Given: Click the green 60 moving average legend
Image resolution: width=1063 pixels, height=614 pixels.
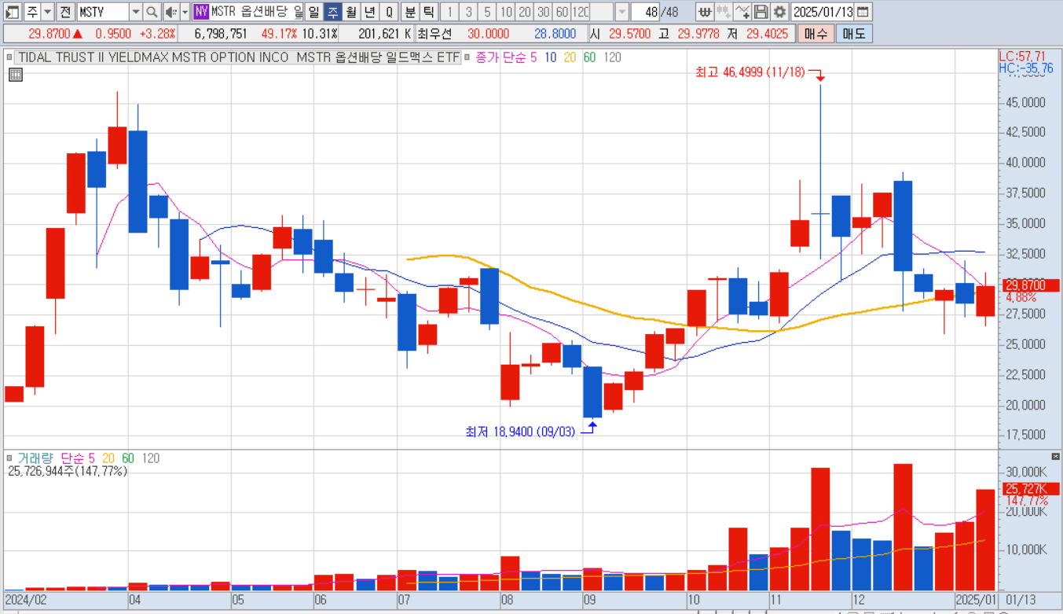Looking at the screenshot, I should click(x=589, y=57).
